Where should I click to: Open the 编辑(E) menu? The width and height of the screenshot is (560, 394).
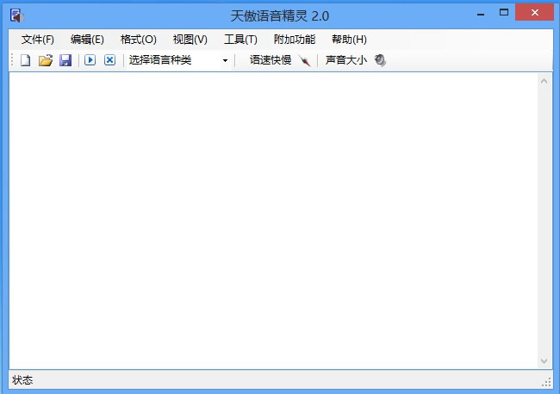pyautogui.click(x=87, y=40)
